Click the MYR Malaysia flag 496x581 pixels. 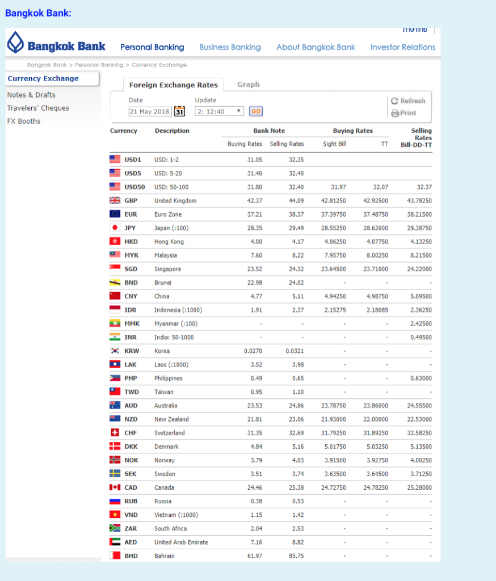click(115, 255)
